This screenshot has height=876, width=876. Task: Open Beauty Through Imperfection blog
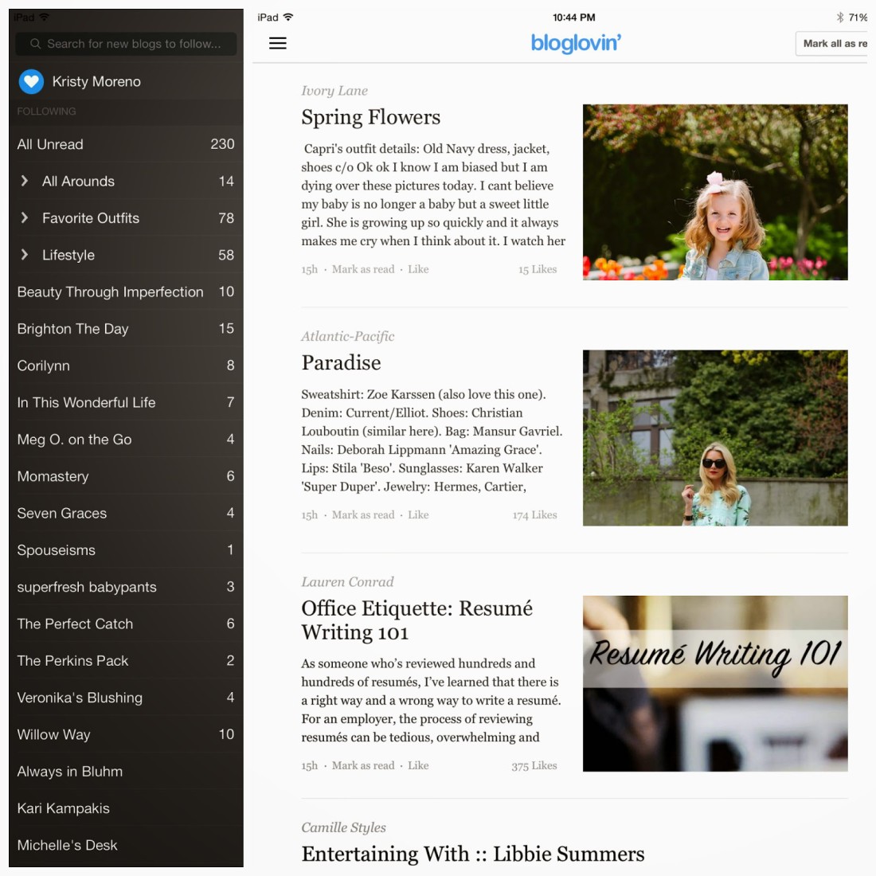coord(126,291)
